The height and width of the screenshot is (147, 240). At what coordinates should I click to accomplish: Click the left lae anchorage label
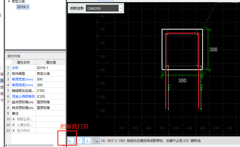(169, 87)
